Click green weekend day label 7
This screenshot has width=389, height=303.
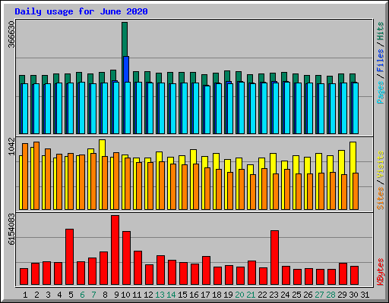[93, 295]
